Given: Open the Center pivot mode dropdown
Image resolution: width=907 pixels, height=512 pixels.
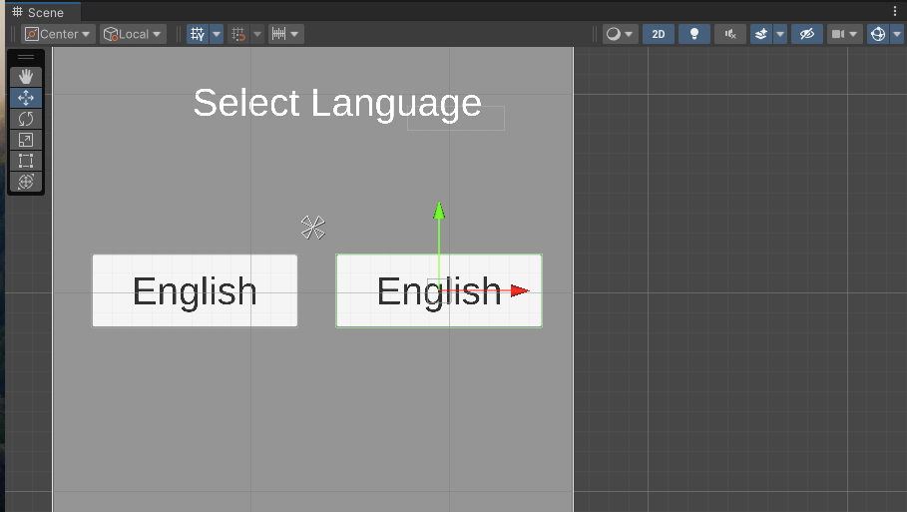Looking at the screenshot, I should [x=59, y=34].
